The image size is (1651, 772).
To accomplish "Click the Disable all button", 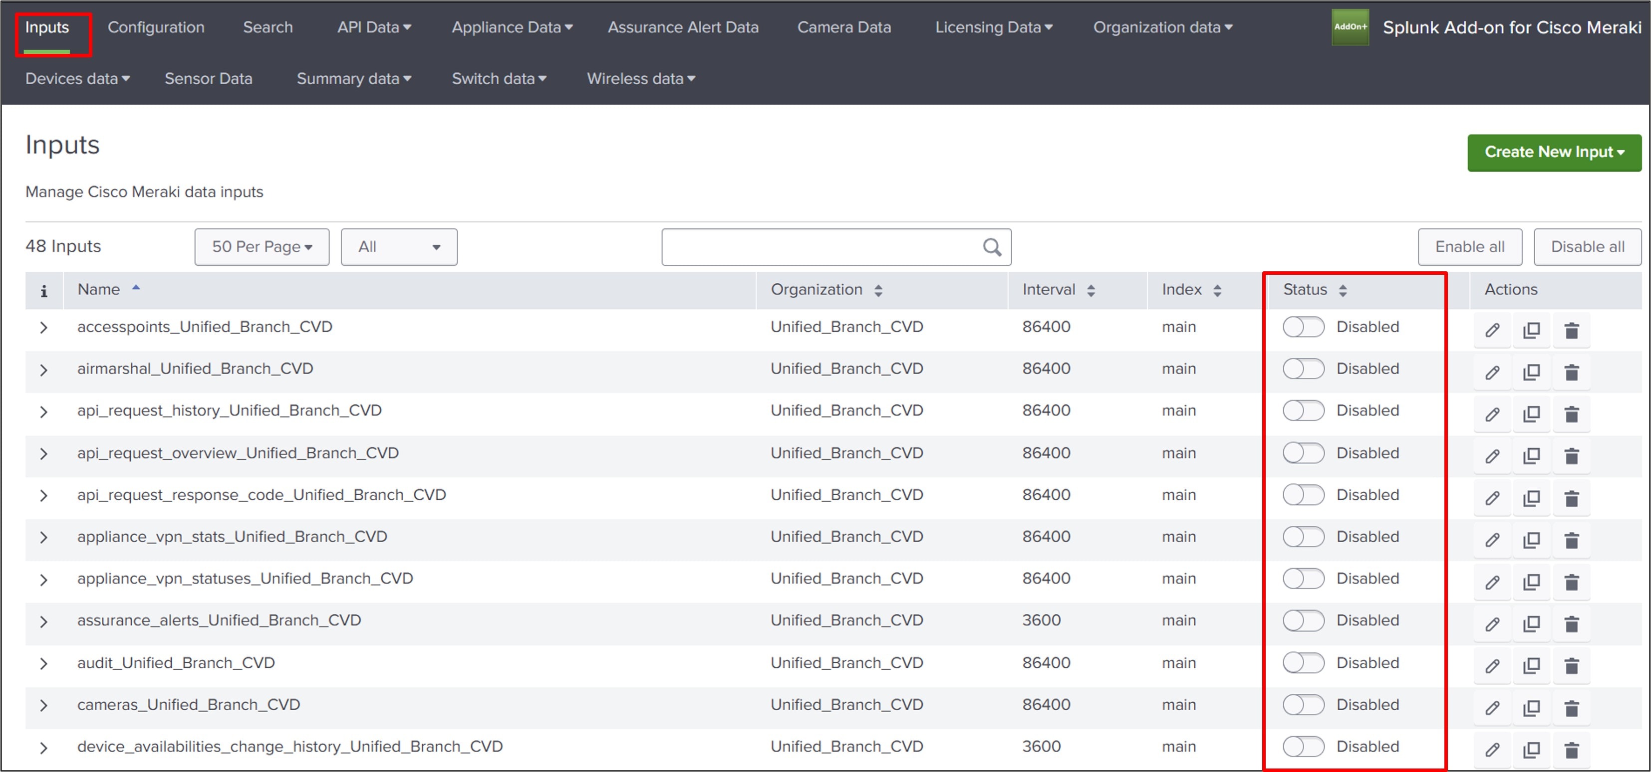I will [x=1587, y=247].
